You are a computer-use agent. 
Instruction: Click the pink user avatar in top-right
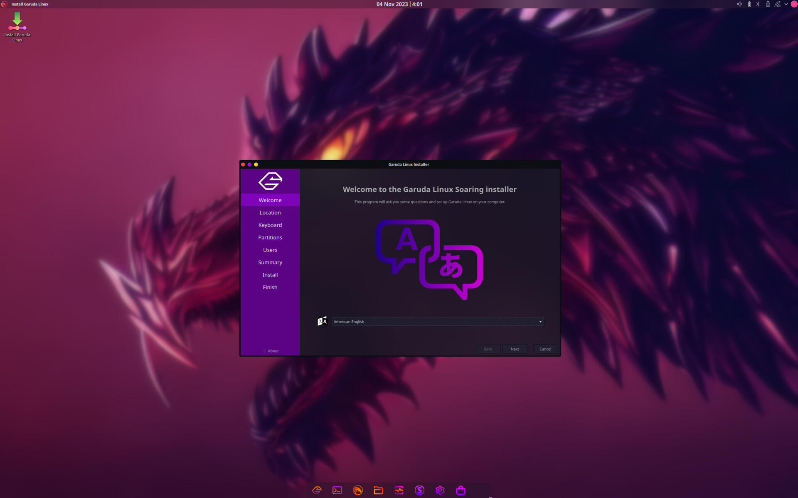(x=794, y=4)
